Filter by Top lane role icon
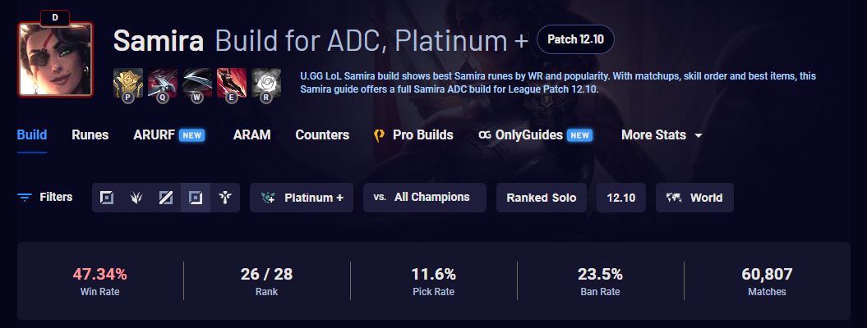Screen dimensions: 867x328 107,198
